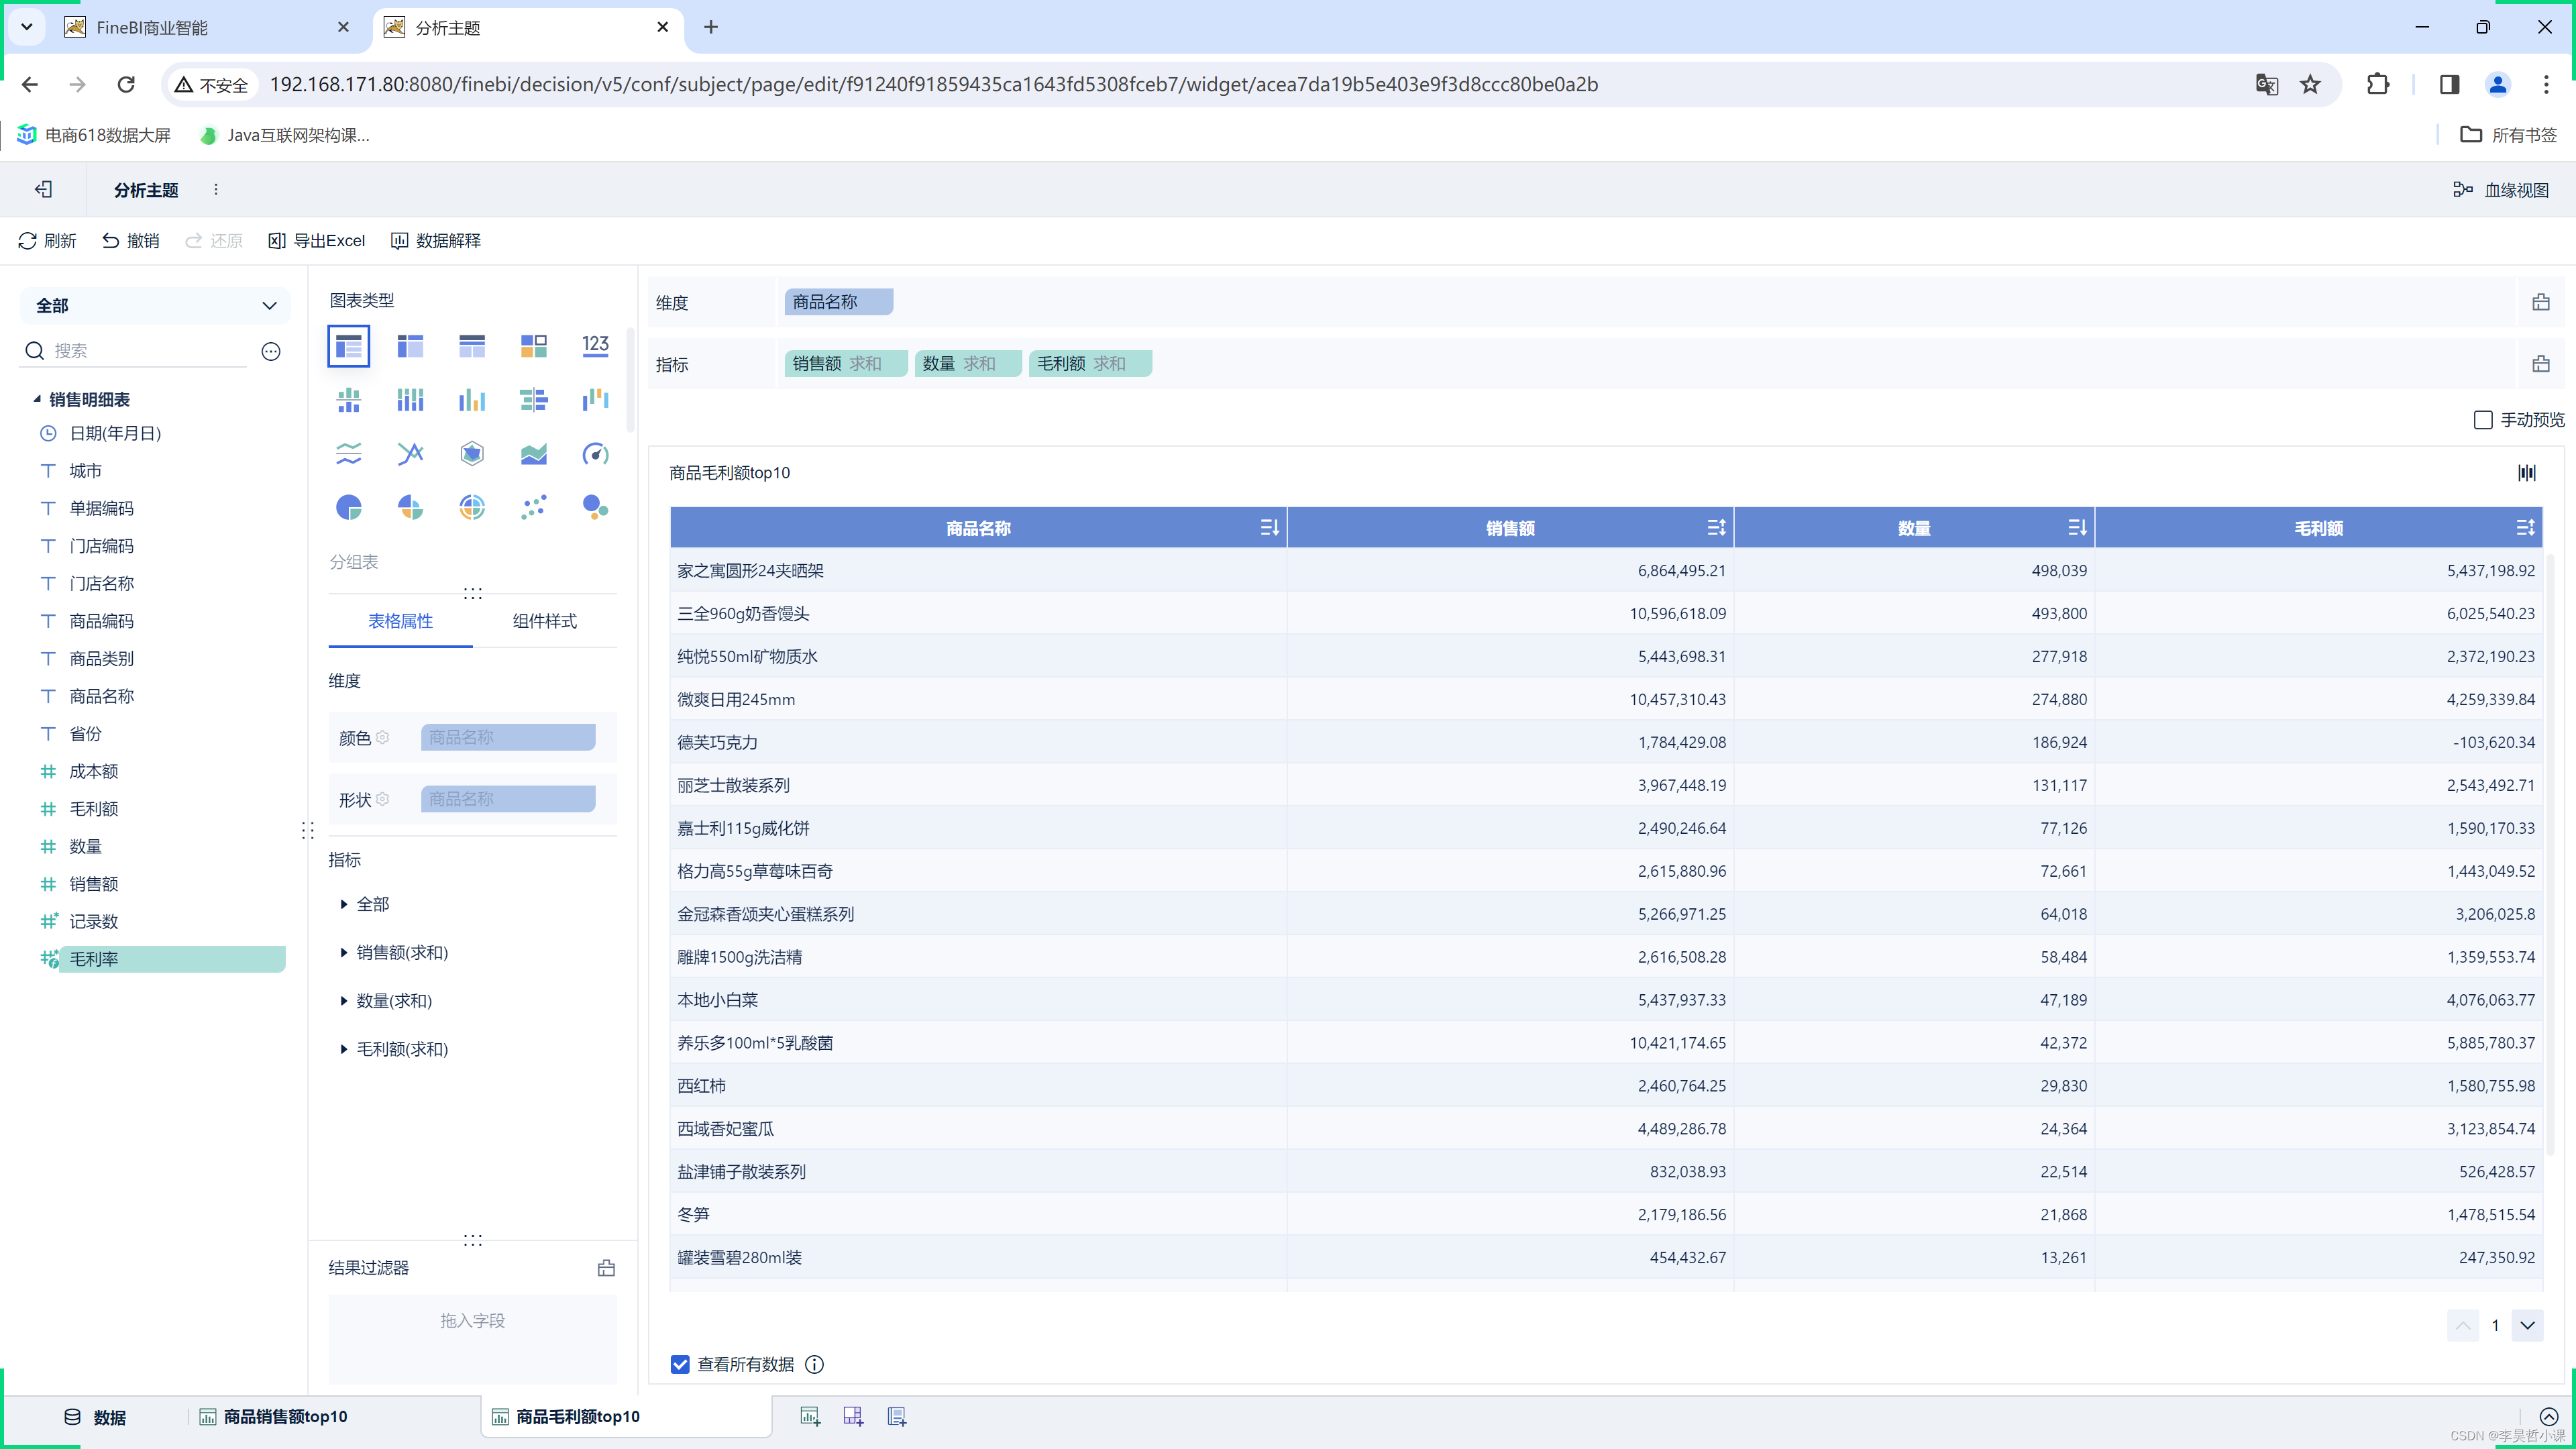The image size is (2576, 1449).
Task: Click 导出Excel export button
Action: pyautogui.click(x=317, y=241)
